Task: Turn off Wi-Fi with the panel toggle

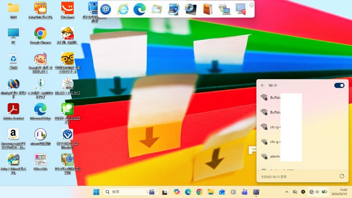Action: (339, 85)
